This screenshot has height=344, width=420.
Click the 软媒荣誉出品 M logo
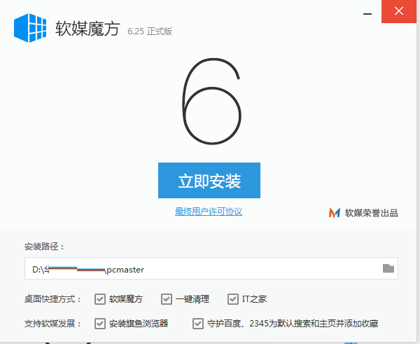coord(335,213)
